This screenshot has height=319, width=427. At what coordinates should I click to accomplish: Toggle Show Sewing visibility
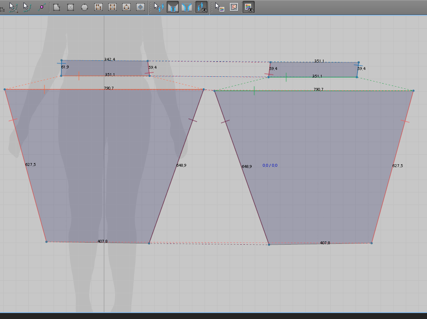tap(201, 7)
